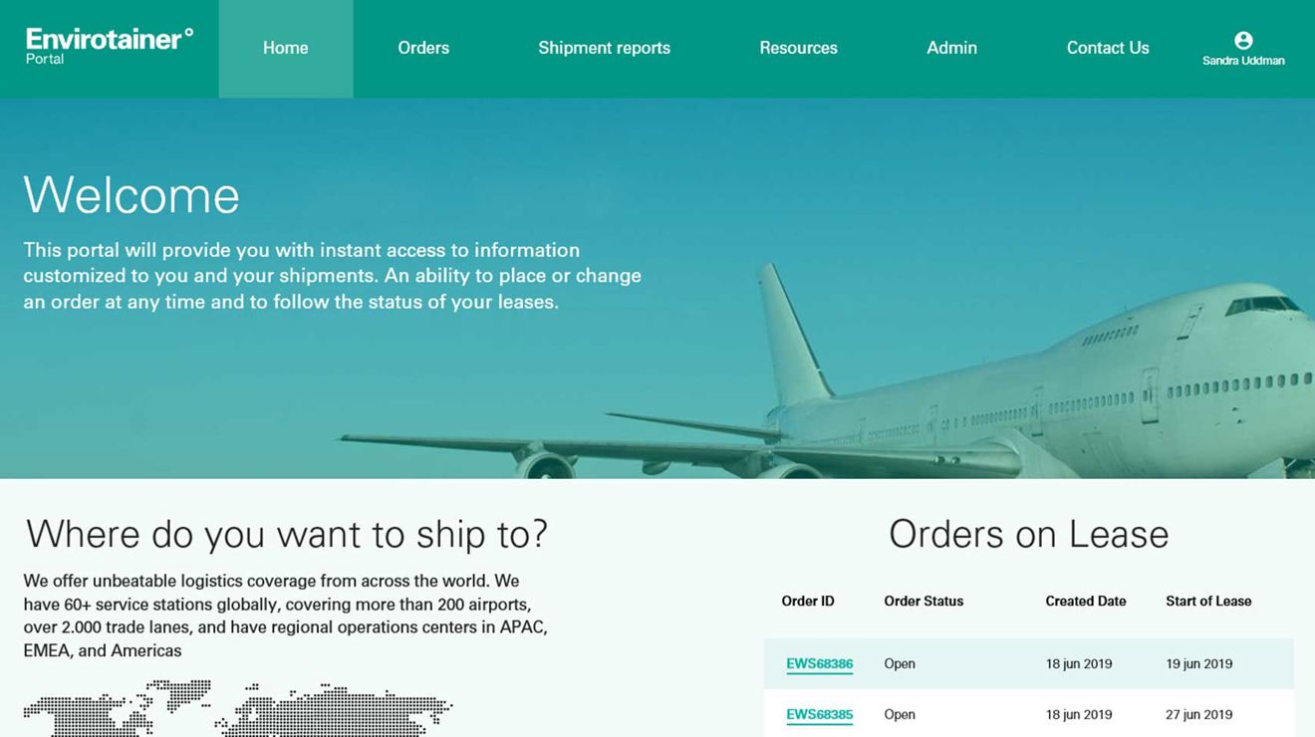Click the Sandra Uddman account name
The image size is (1315, 737).
(x=1243, y=61)
